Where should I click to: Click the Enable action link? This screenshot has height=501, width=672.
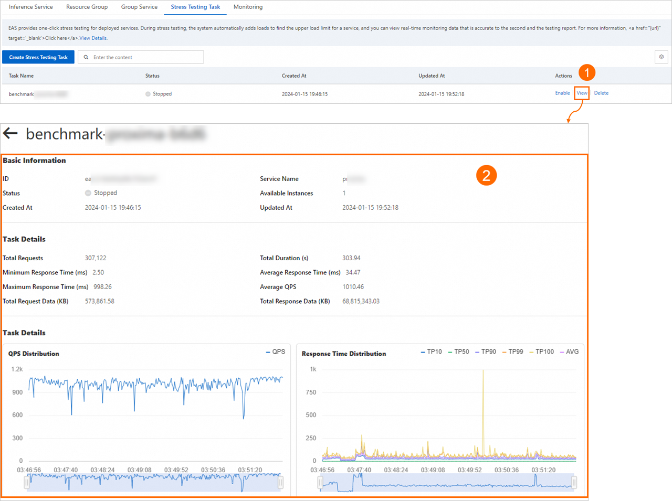point(562,93)
